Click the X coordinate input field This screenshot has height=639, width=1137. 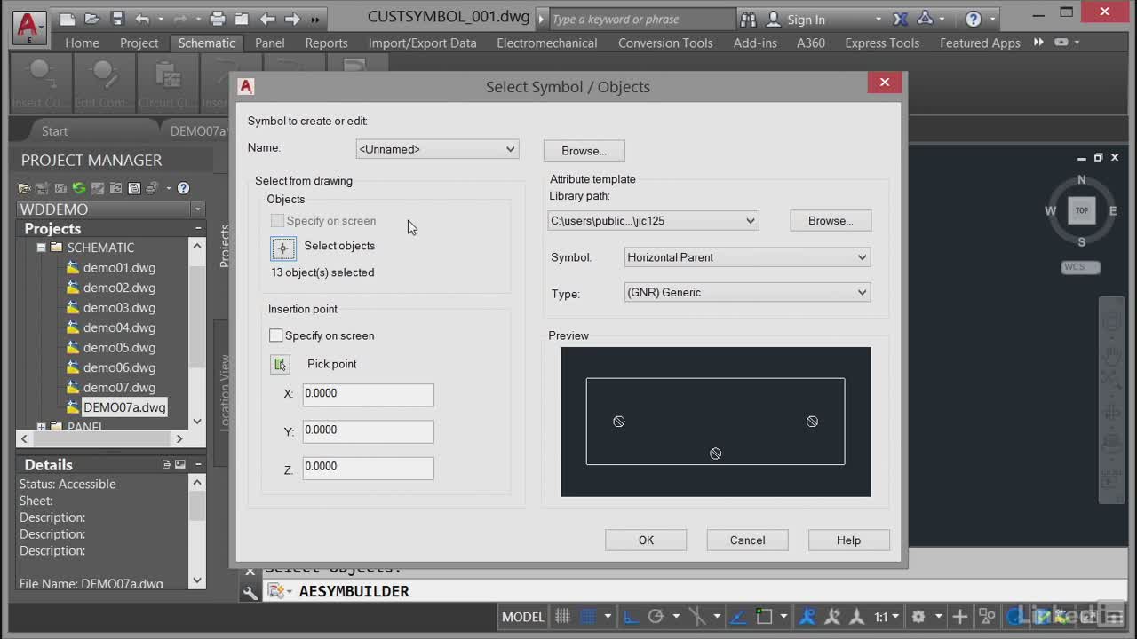click(368, 395)
